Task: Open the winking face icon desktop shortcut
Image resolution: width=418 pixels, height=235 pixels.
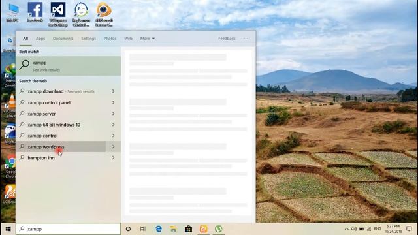Action: (81, 14)
